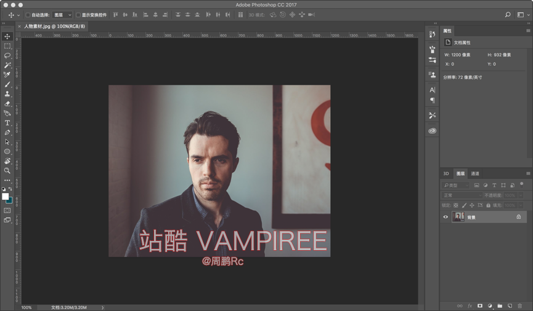This screenshot has height=311, width=533.
Task: Swap foreground and background colors
Action: 10,189
